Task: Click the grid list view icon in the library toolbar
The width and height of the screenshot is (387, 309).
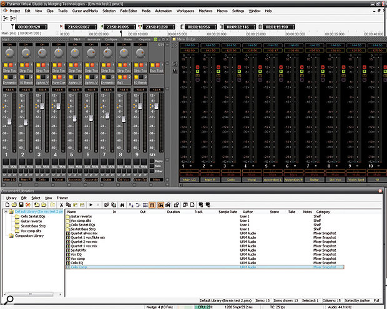Action: pyautogui.click(x=145, y=205)
